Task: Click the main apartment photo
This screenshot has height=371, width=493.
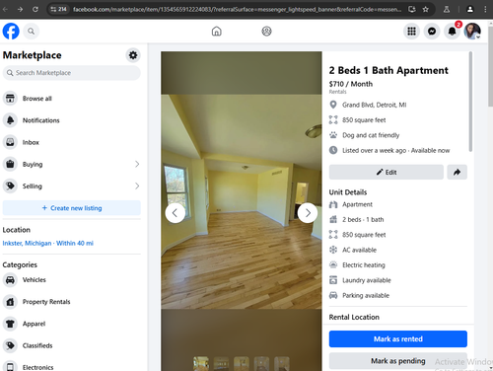Action: click(x=242, y=201)
